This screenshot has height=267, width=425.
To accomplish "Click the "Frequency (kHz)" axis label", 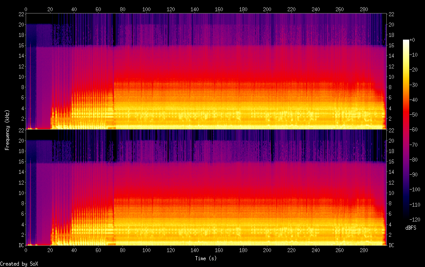I will (x=7, y=130).
